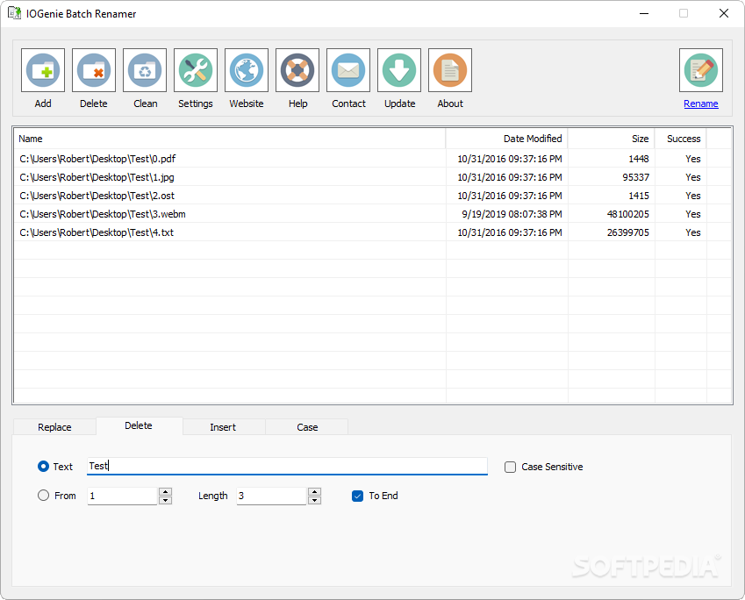Uncheck the To End checkbox
The width and height of the screenshot is (745, 600).
(357, 496)
